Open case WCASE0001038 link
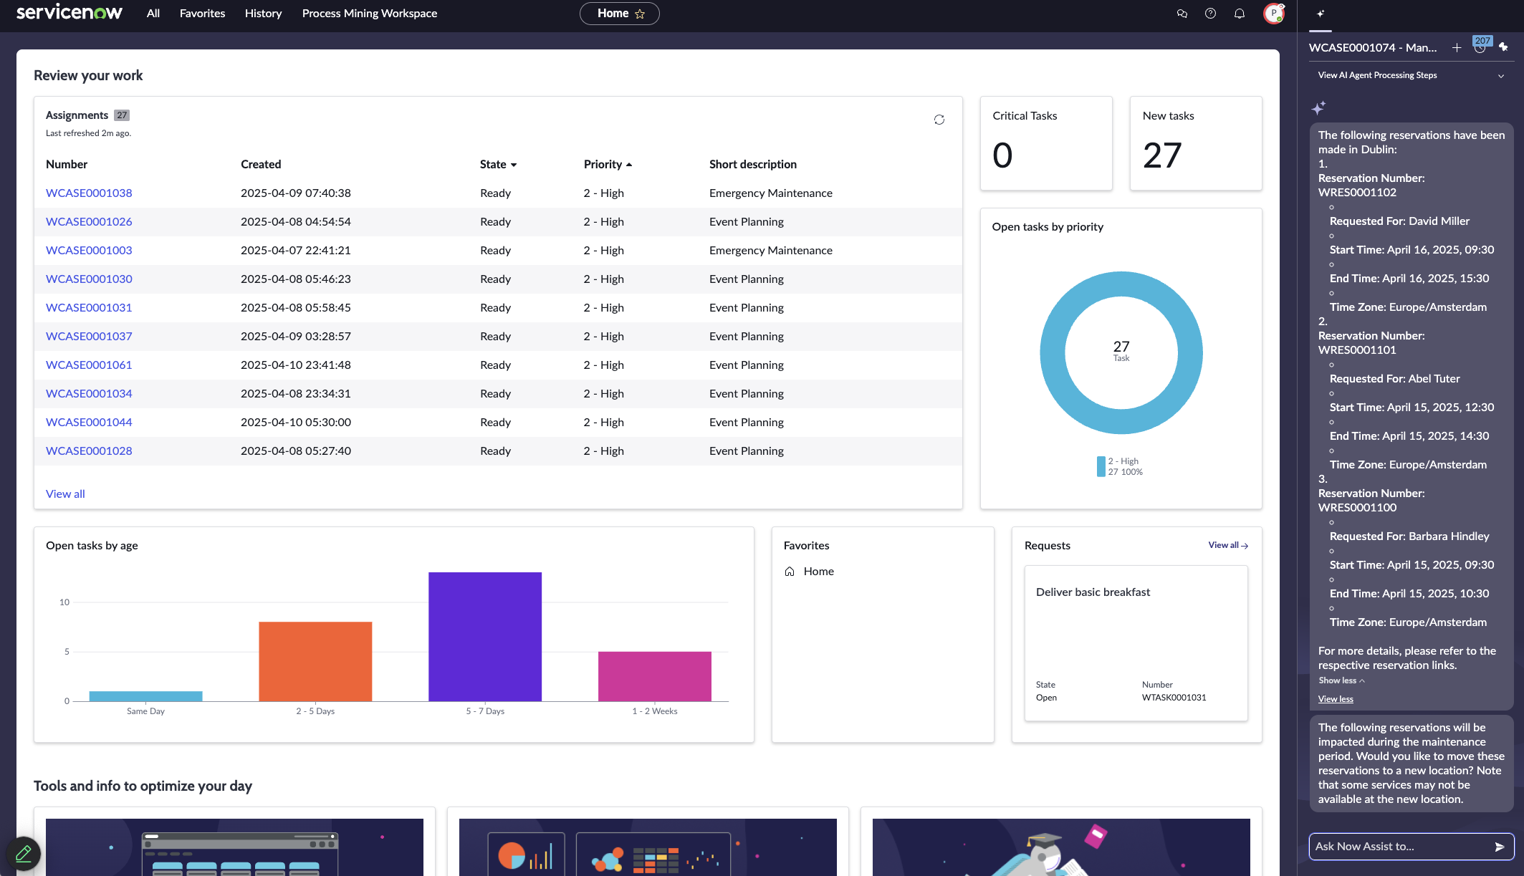 [x=89, y=193]
